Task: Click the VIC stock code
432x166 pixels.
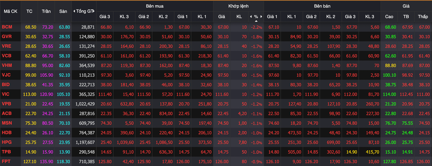Action: click(6, 94)
